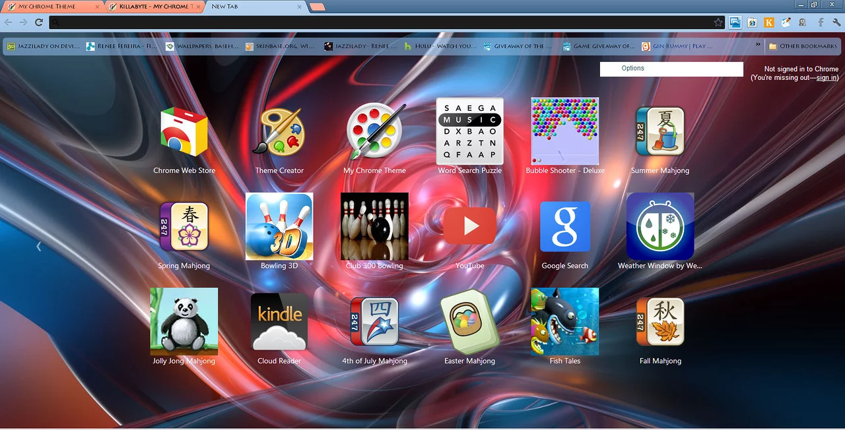
Task: Expand the hidden bookmarks overflow chevron
Action: 758,46
